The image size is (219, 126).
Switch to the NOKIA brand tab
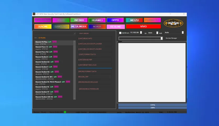click(x=97, y=27)
